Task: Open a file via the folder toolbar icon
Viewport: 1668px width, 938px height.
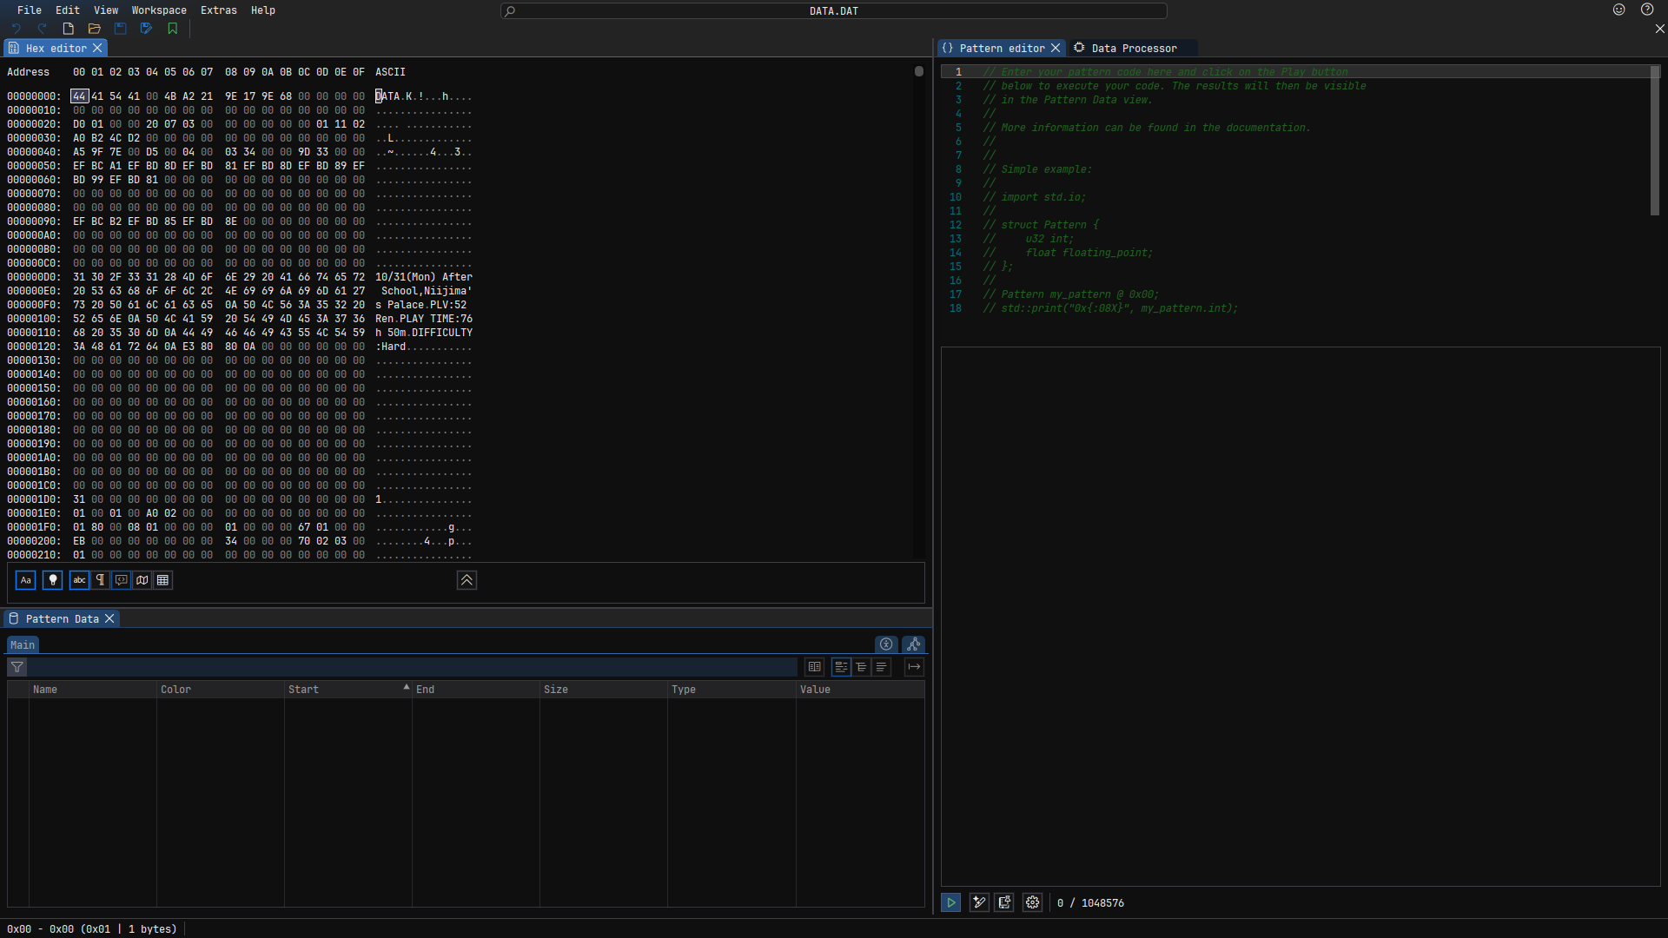Action: 94,29
